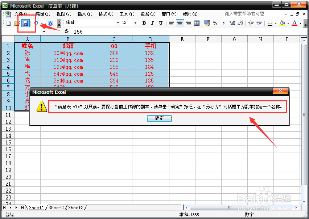Open the font name dropdown
This screenshot has height=219, width=309.
coord(118,23)
